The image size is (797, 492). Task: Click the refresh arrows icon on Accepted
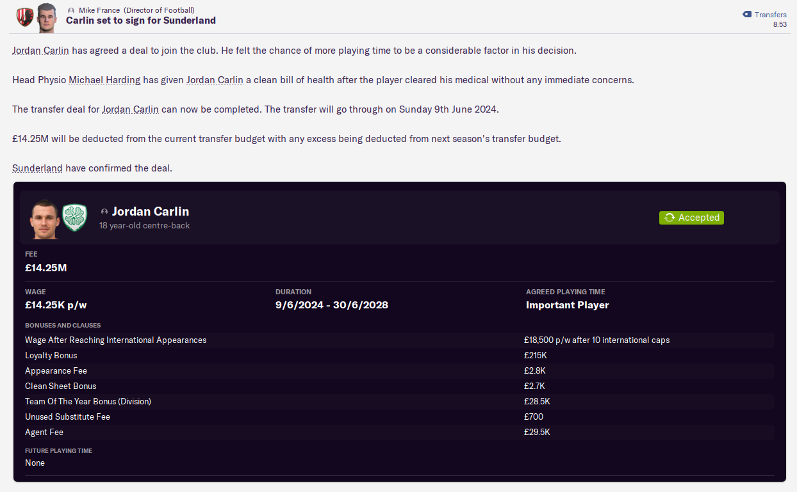tap(670, 218)
